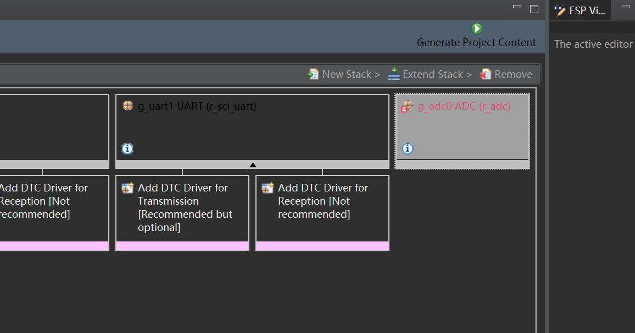
Task: Minimize the FSP Vi... side view
Action: (x=626, y=7)
